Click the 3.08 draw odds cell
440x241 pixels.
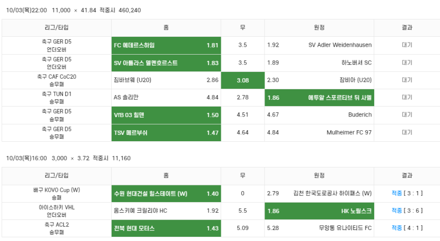(x=242, y=80)
